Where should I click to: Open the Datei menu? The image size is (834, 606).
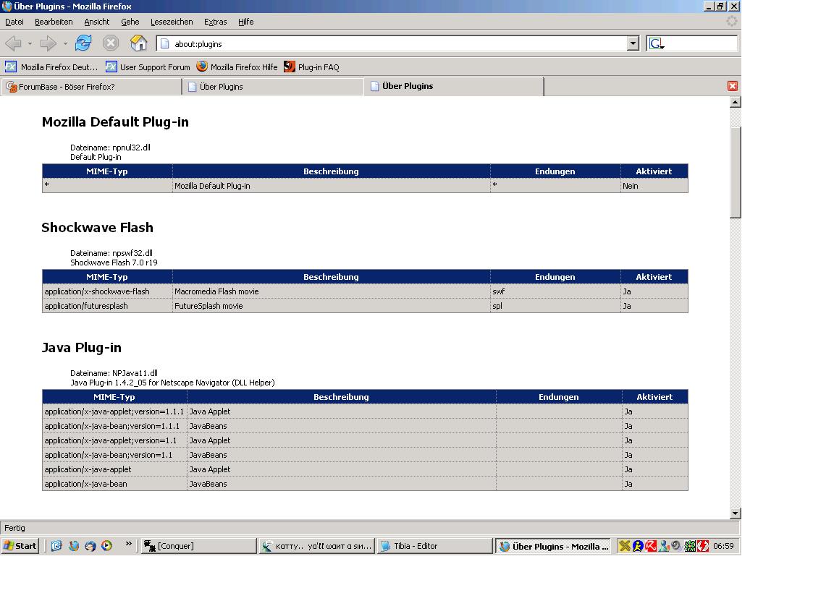pyautogui.click(x=14, y=22)
